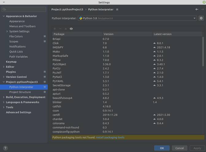Open Menus and Toolbars settings
This screenshot has width=206, height=152.
point(22,26)
